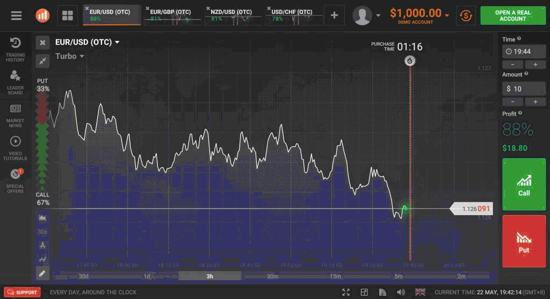Open Video Tutorials from sidebar
This screenshot has width=550, height=299.
[x=15, y=147]
